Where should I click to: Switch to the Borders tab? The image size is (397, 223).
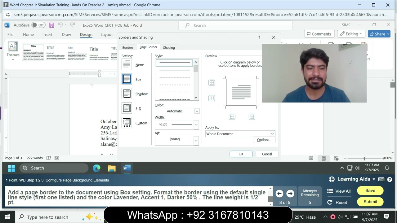tap(128, 47)
